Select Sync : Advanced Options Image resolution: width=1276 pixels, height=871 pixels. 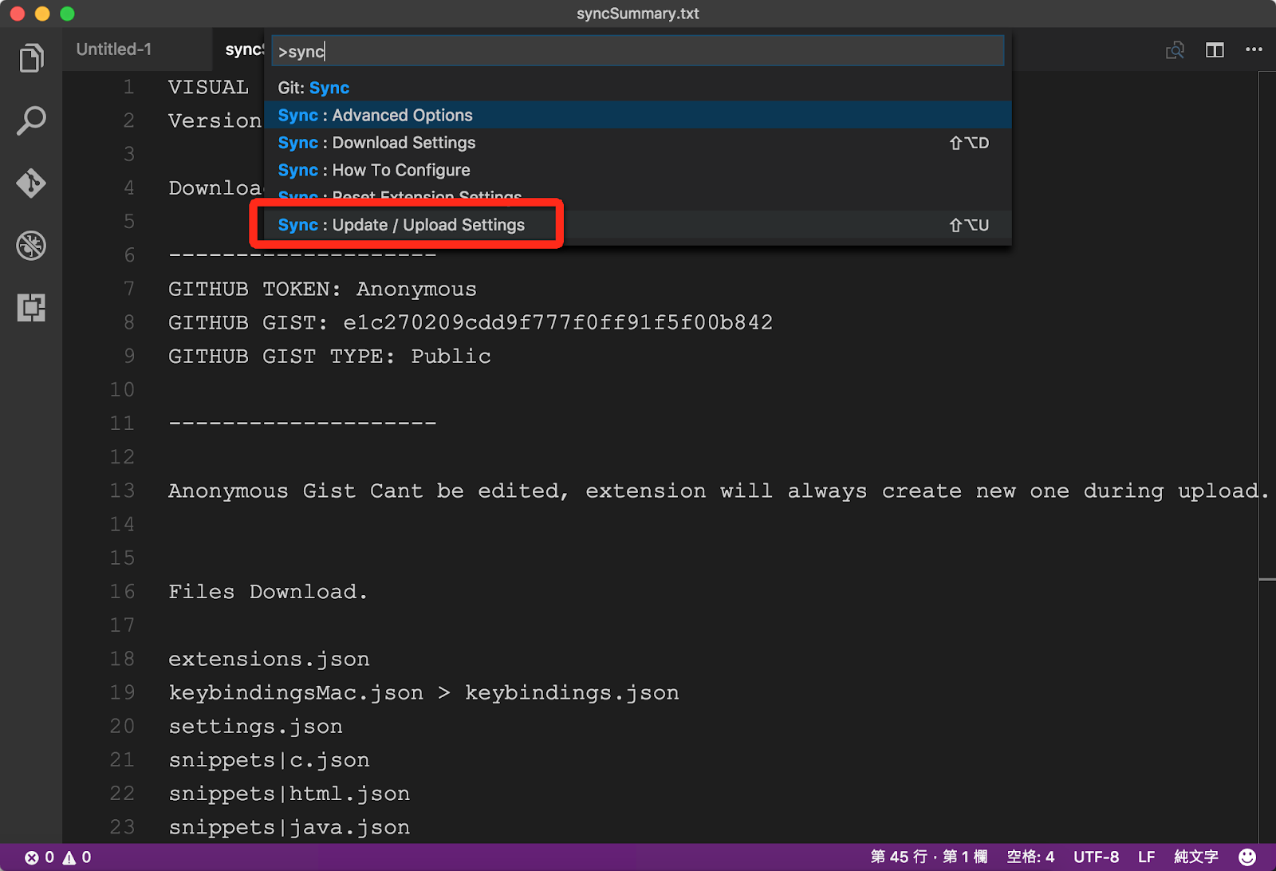coord(637,115)
